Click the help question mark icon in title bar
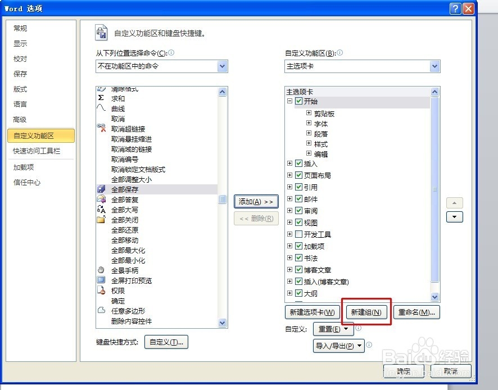 [x=455, y=8]
